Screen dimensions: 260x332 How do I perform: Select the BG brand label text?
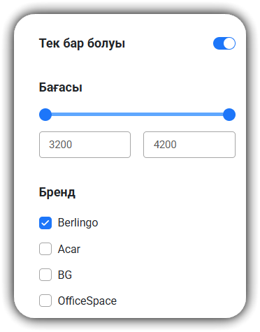65,275
